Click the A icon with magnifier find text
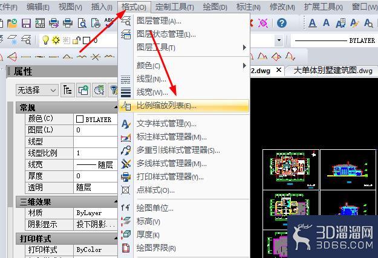 [368, 24]
